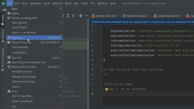This screenshot has height=109, width=194.
Task: Select Sync Project with Gradle Files
Action: 34,62
